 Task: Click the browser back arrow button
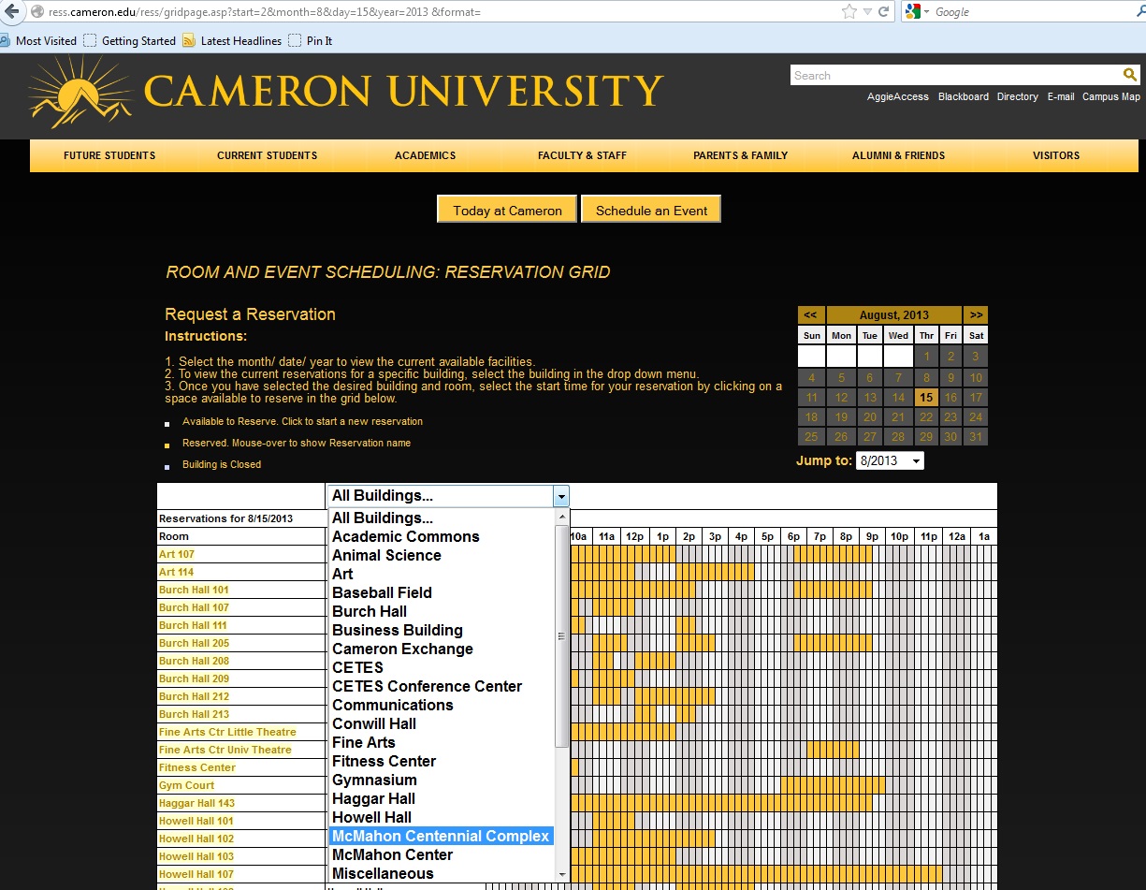(12, 11)
